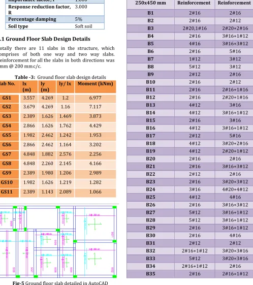Click reinforcement value '3#20+2#16'
The image size is (253, 285).
235,143
